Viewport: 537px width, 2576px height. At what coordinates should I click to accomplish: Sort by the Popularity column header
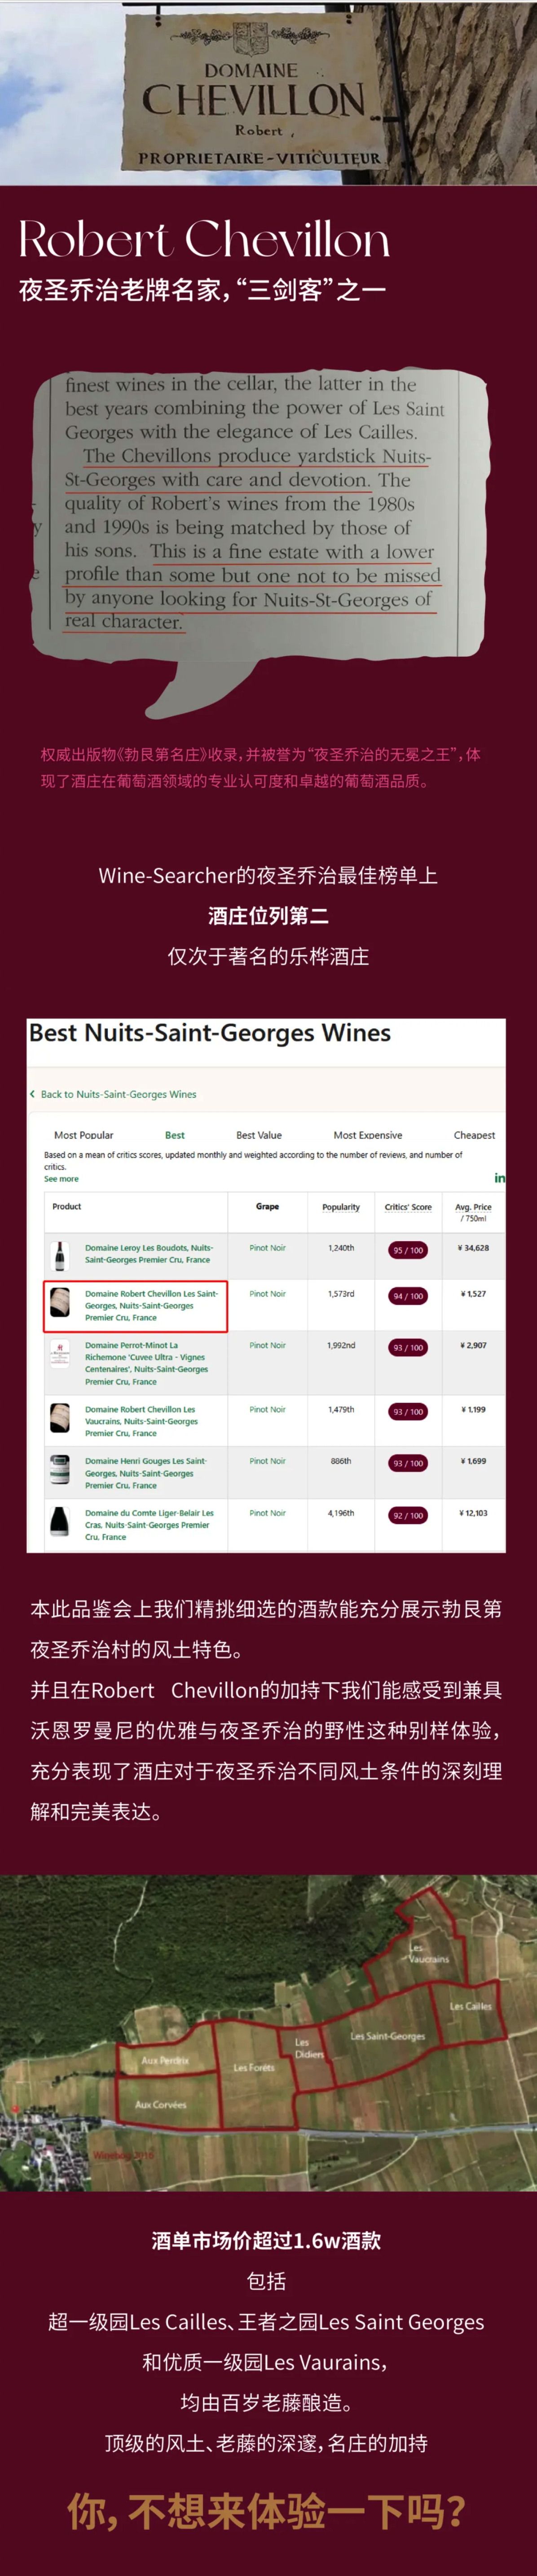tap(341, 1207)
